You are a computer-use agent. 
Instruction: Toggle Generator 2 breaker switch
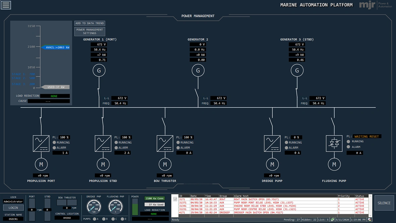click(x=197, y=93)
